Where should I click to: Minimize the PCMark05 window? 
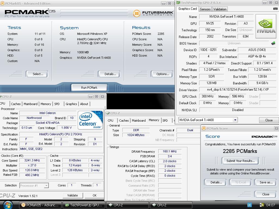[x=164, y=3]
